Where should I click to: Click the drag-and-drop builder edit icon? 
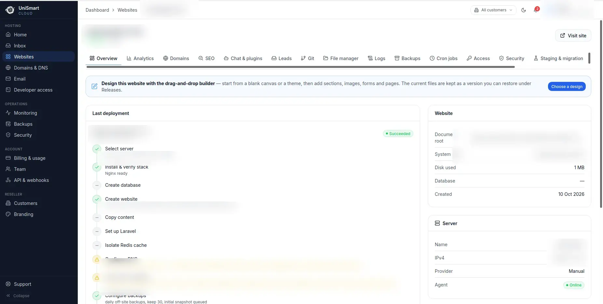tap(94, 86)
